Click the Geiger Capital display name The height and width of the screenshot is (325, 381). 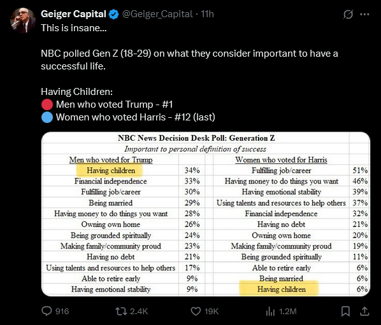[73, 14]
